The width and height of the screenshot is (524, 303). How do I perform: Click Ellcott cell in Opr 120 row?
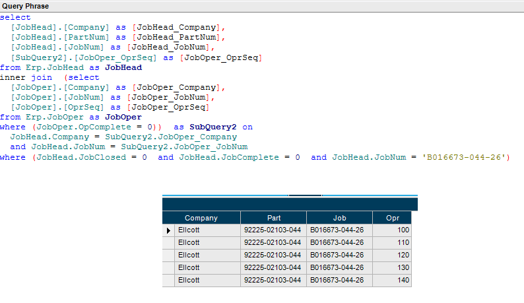tap(207, 255)
